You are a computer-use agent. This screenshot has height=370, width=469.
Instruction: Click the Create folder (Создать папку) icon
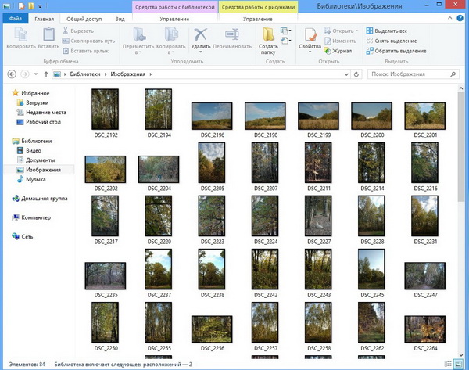(x=268, y=36)
